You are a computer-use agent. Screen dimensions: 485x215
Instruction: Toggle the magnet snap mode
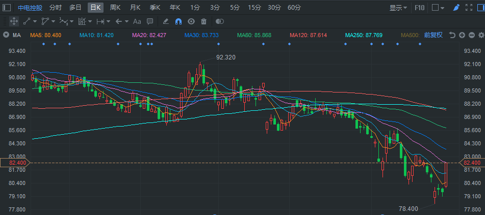[178, 21]
